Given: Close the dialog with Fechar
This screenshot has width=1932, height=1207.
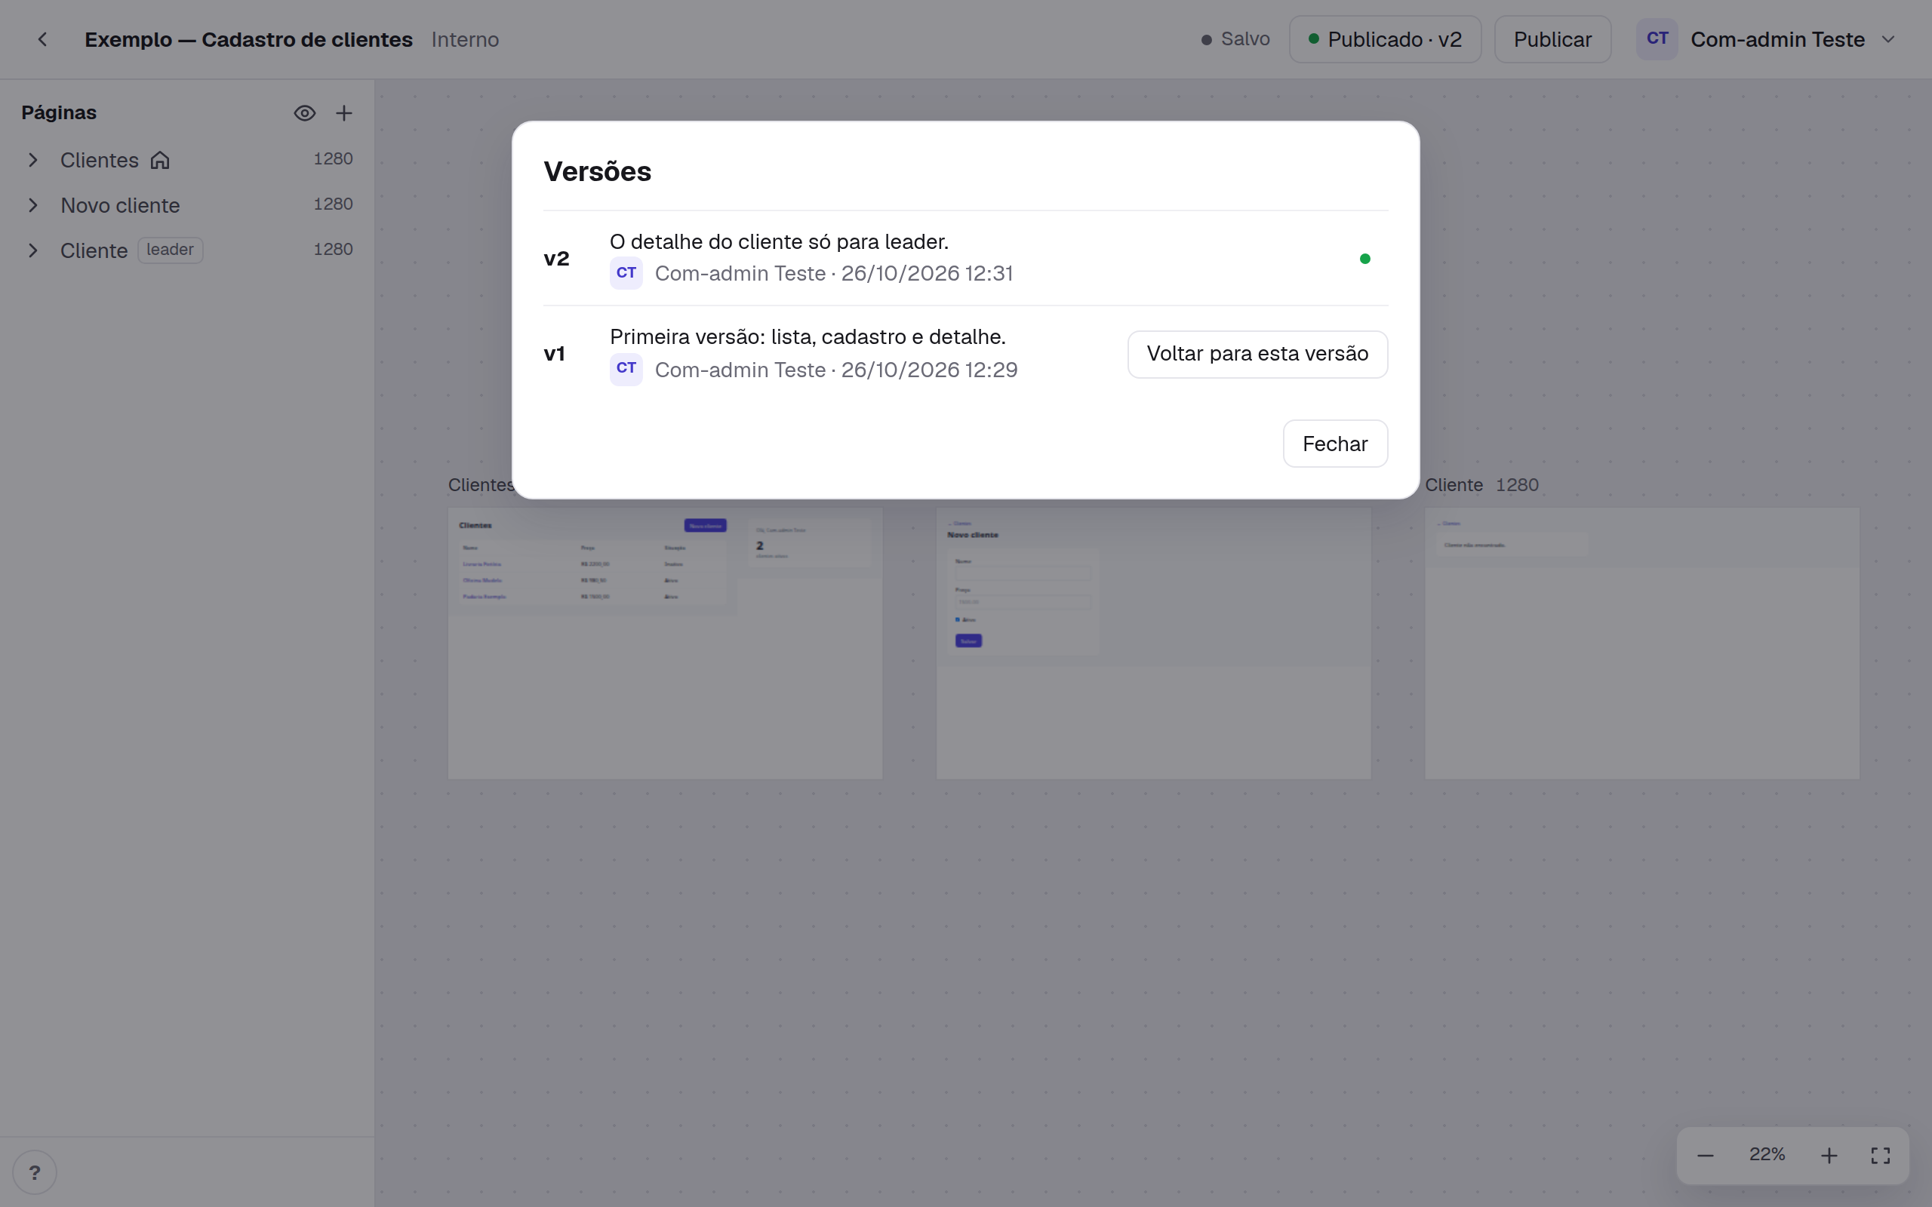Looking at the screenshot, I should [1335, 444].
